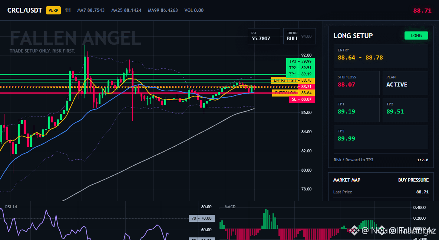The height and width of the screenshot is (240, 439).
Task: Click the 0.2000 MACD axis label
Action: coord(419,218)
